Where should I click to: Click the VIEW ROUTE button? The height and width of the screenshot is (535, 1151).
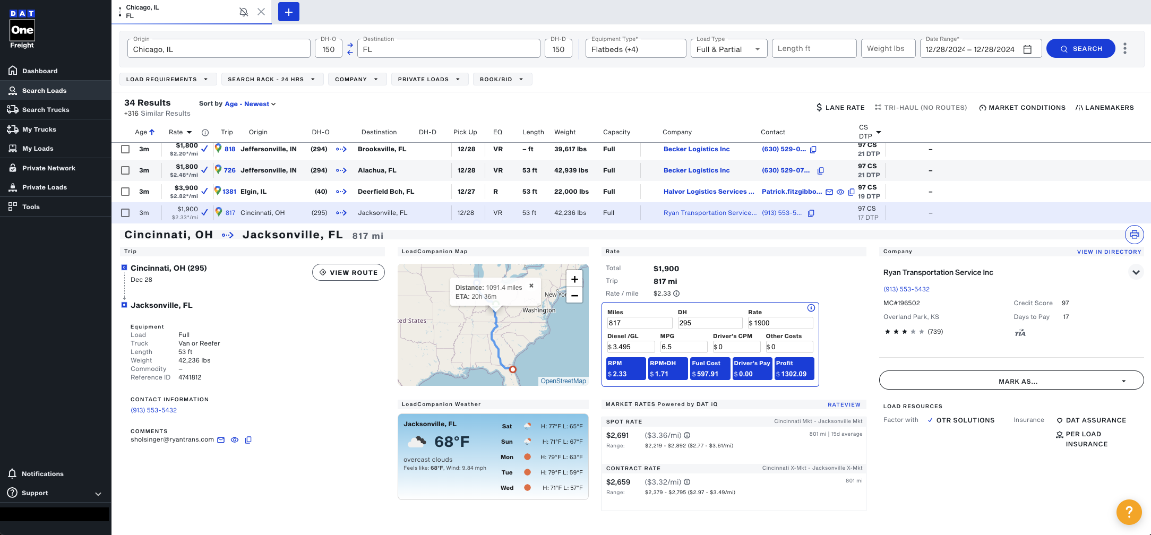348,272
